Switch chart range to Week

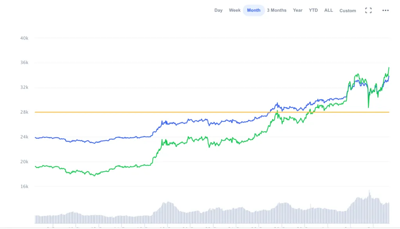pyautogui.click(x=235, y=10)
